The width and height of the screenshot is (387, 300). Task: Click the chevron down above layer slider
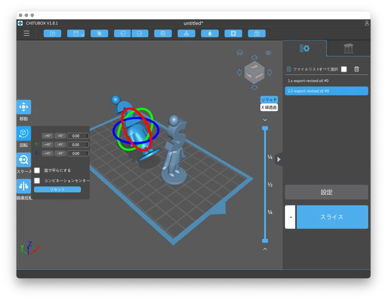click(x=265, y=120)
